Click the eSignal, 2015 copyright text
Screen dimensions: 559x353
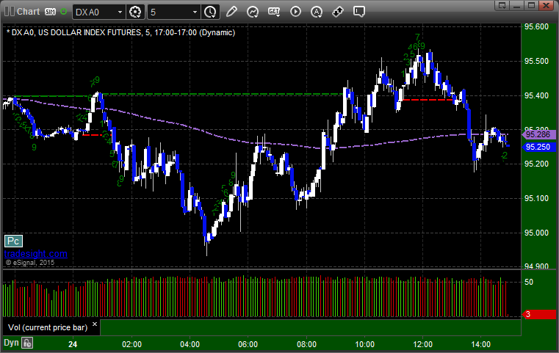point(30,263)
